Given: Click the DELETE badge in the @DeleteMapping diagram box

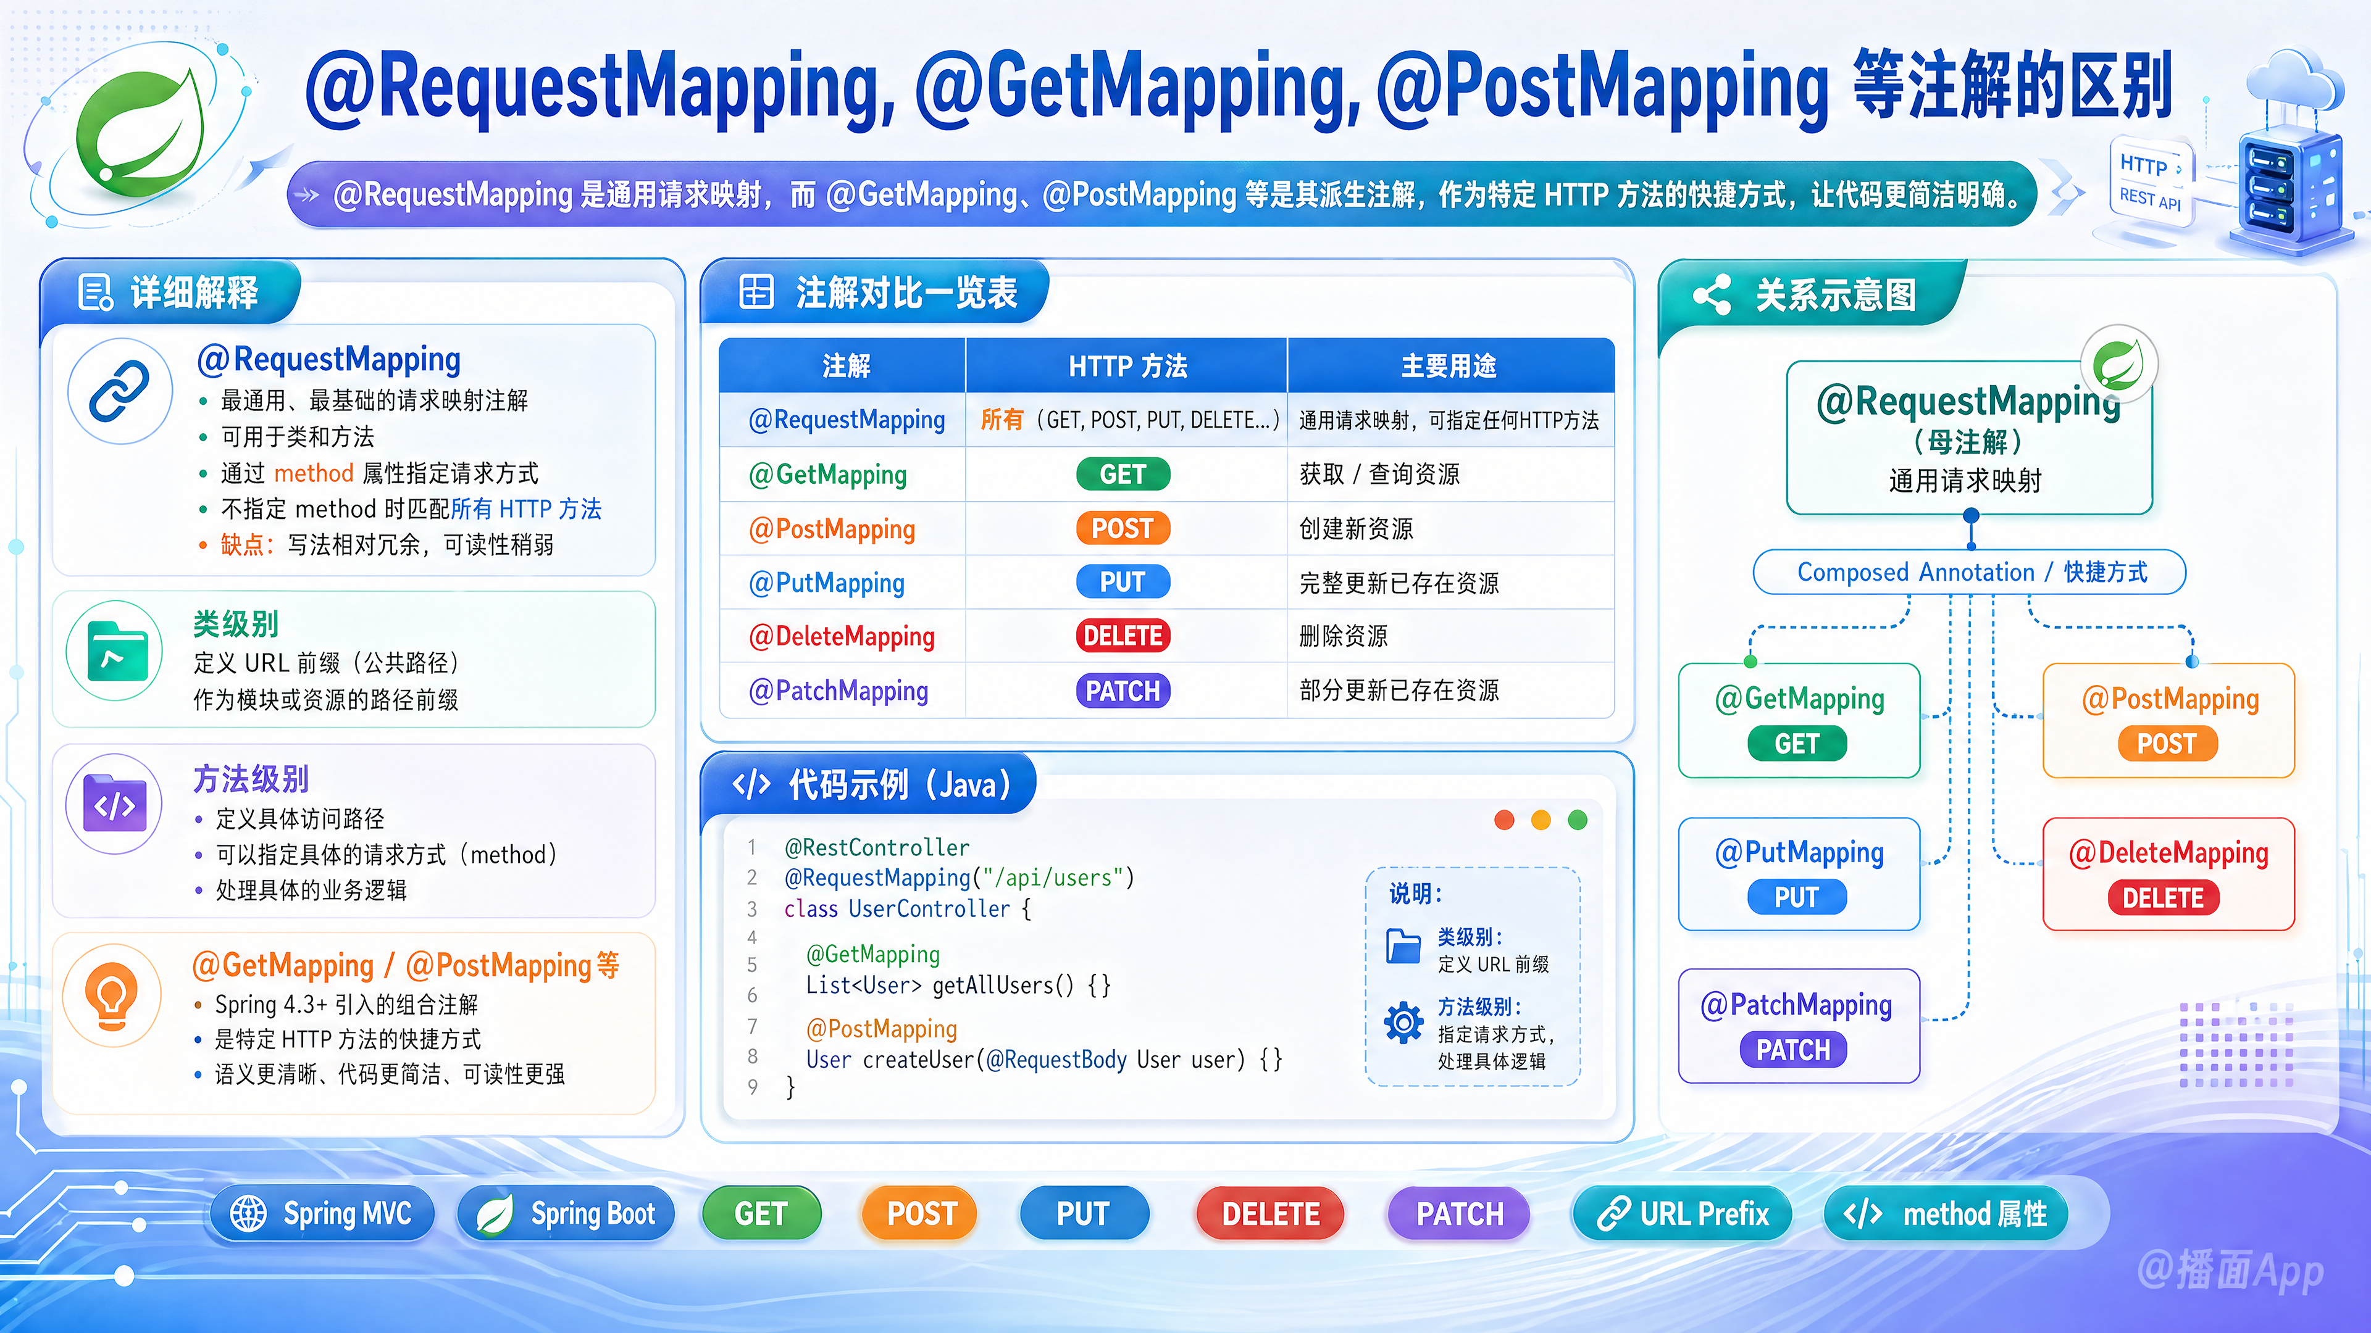Looking at the screenshot, I should (2163, 898).
